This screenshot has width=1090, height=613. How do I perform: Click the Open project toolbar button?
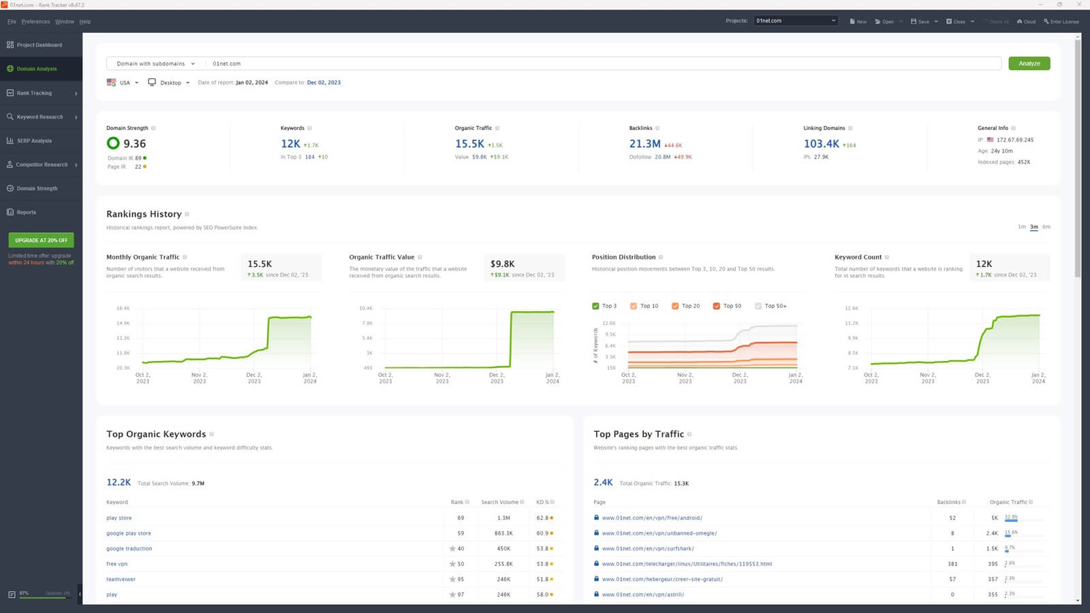[x=884, y=21]
